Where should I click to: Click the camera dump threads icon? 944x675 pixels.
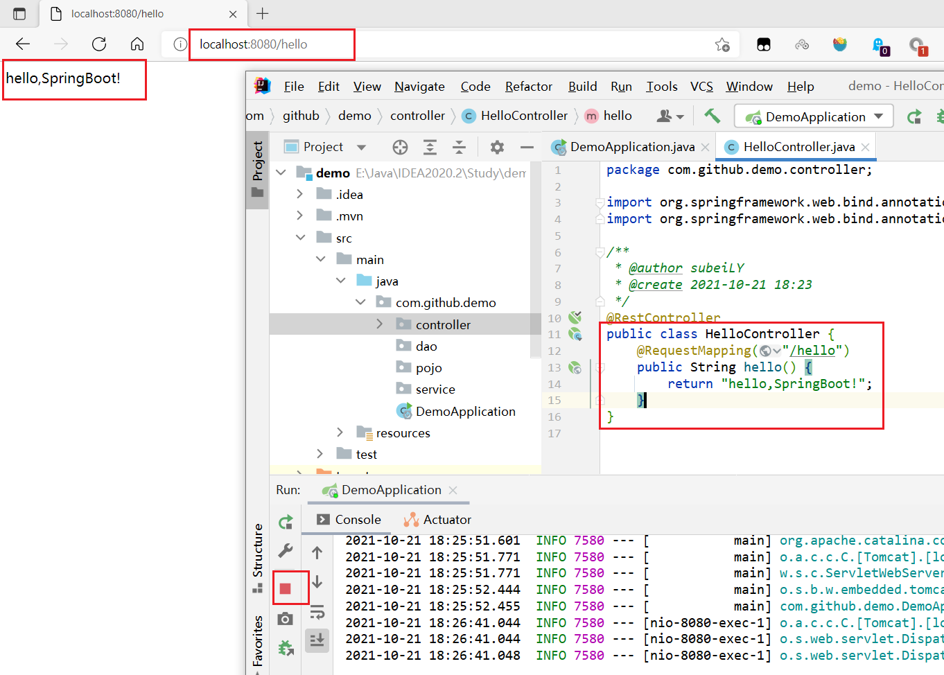[x=285, y=619]
